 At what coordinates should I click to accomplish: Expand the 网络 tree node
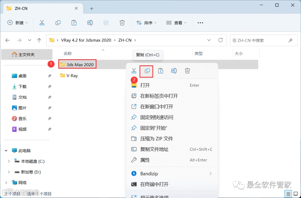(6, 183)
